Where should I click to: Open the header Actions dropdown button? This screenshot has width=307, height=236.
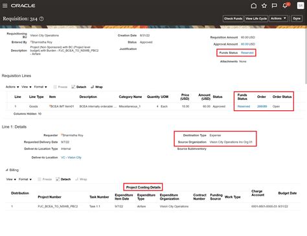coord(279,19)
